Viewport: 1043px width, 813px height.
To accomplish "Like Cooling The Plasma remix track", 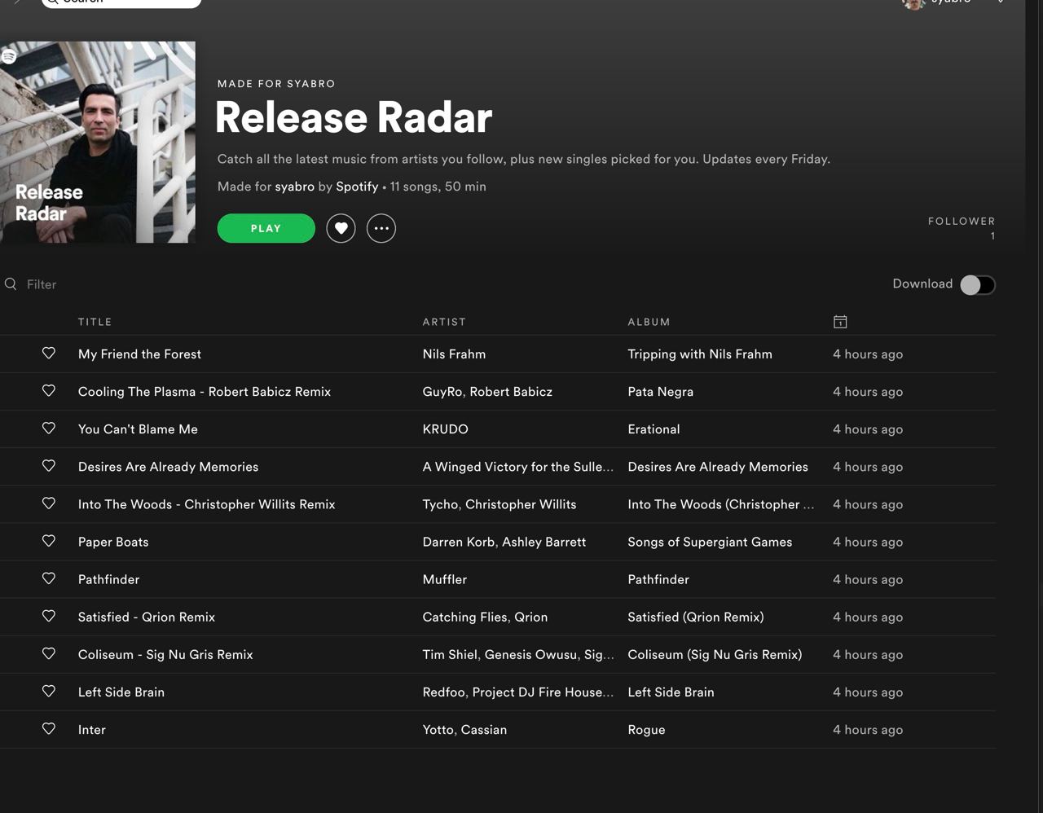I will coord(49,390).
